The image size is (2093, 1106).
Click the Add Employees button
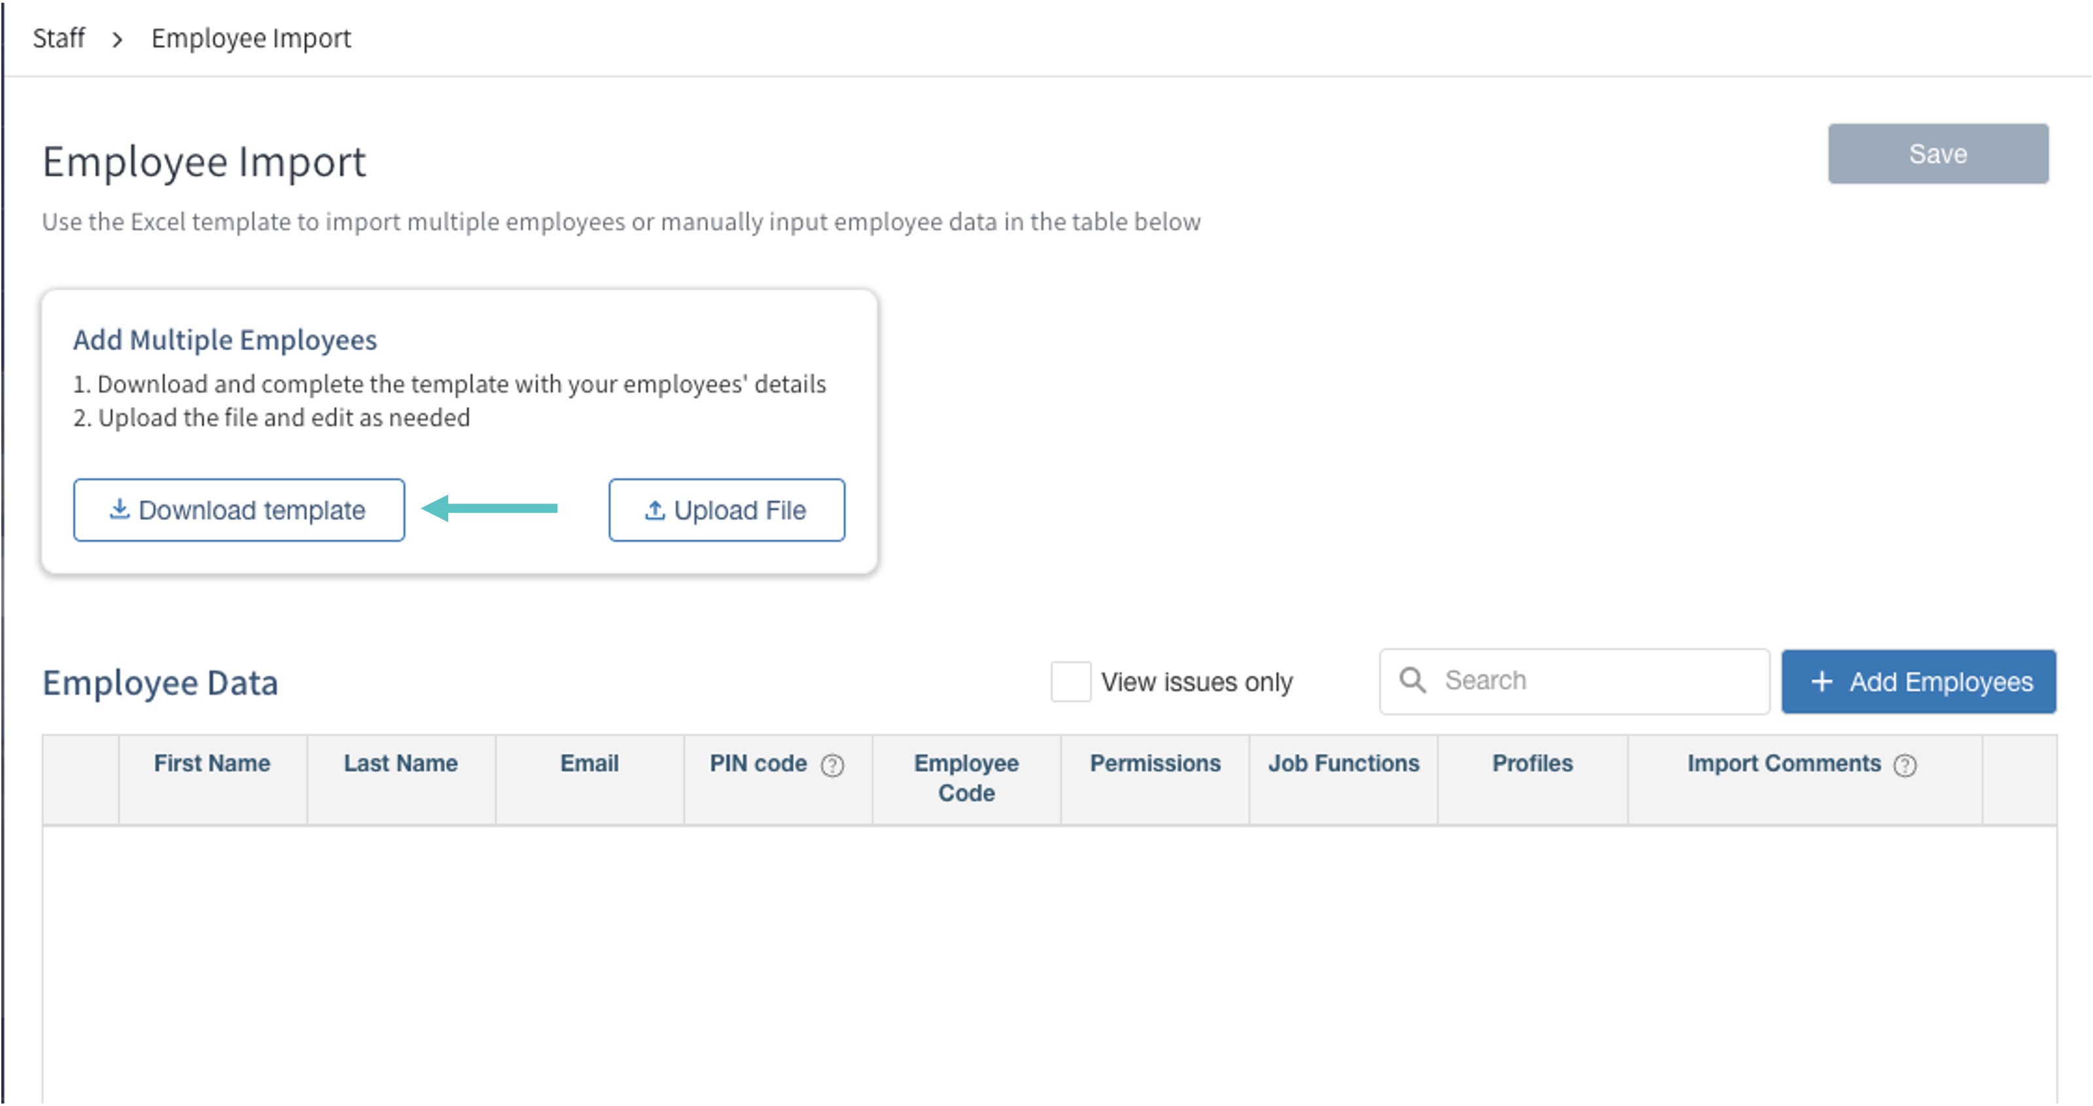click(x=1918, y=682)
